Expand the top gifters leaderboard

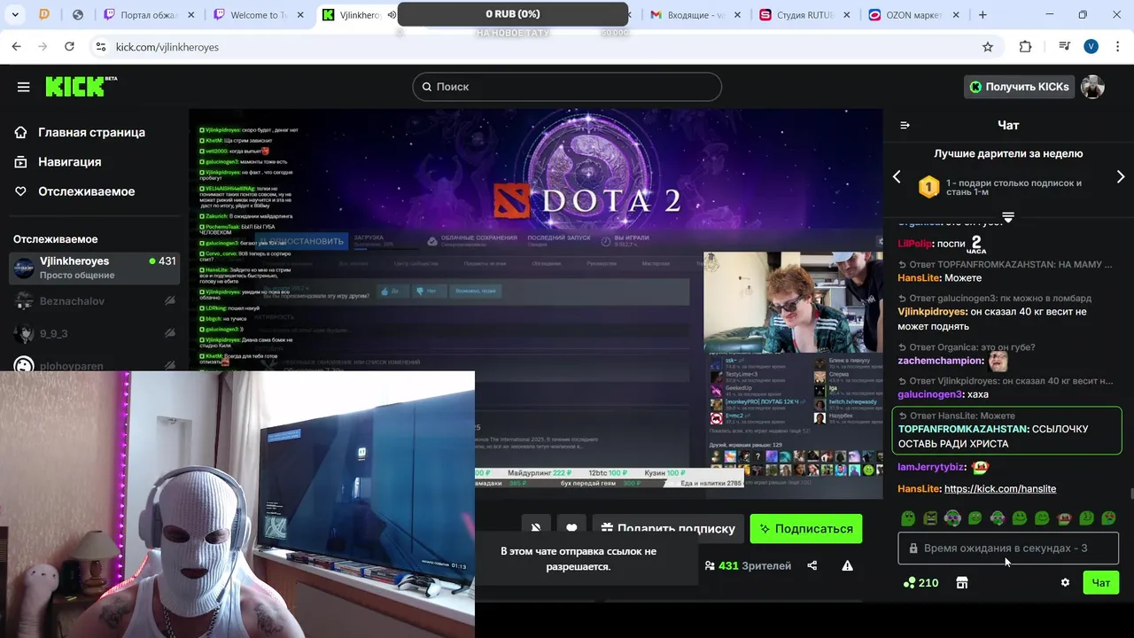[1008, 216]
